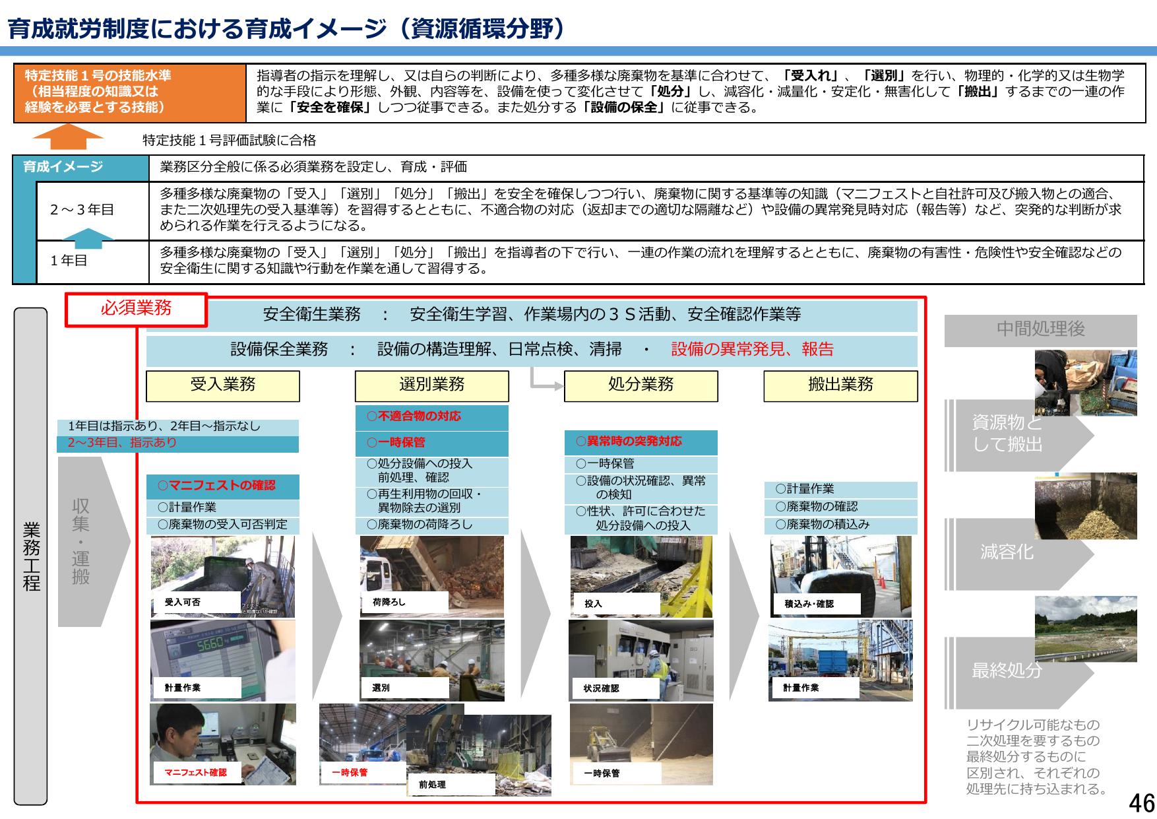This screenshot has width=1157, height=819.
Task: Click the gray 収集・運搬 arrow shape
Action: coord(89,541)
